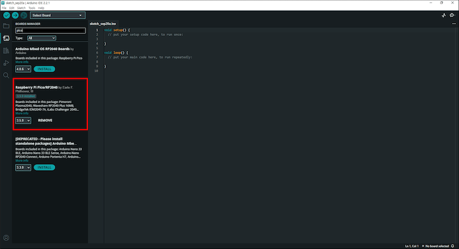
Task: Open the Search sidebar icon
Action: coord(6,75)
